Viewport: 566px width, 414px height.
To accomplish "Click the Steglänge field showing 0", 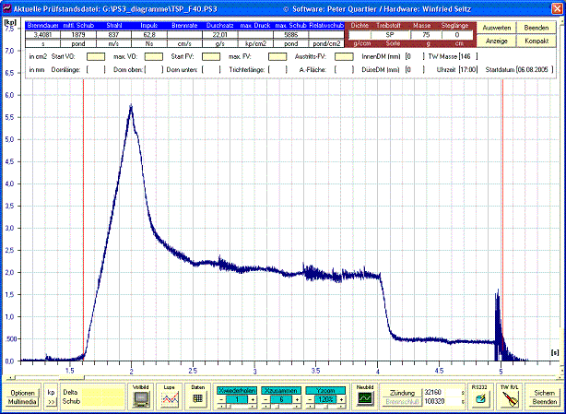I will coord(457,35).
